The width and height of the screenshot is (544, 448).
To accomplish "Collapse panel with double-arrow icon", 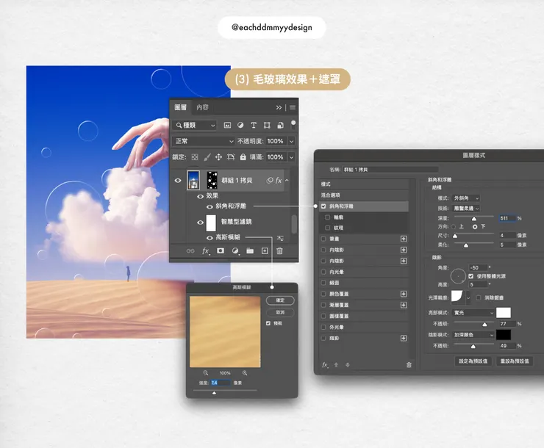I will (x=279, y=107).
